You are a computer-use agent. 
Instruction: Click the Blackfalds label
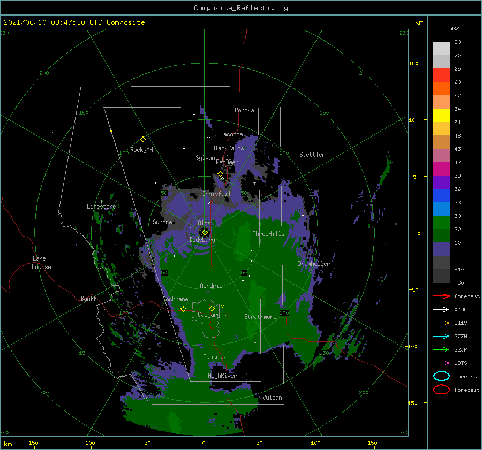tap(228, 148)
